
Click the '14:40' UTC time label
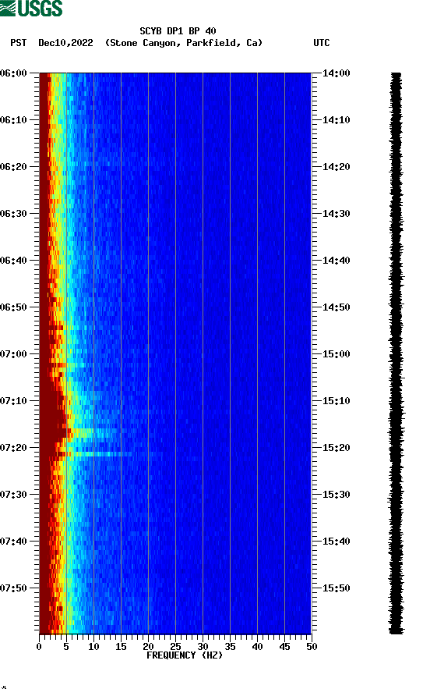coord(336,261)
